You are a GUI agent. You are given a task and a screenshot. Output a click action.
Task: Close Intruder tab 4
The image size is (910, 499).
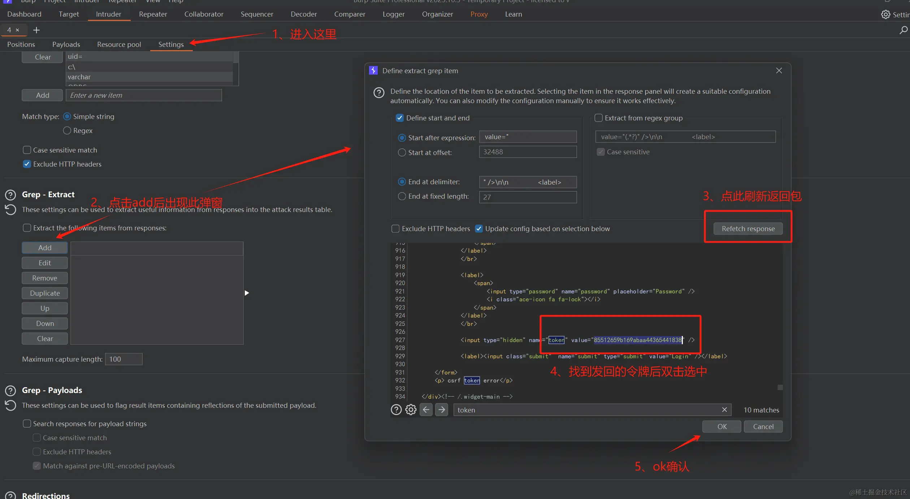[17, 30]
